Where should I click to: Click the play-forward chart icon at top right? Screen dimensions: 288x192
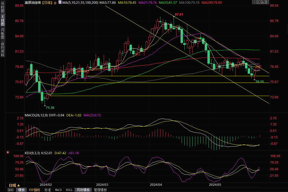[x=263, y=2]
